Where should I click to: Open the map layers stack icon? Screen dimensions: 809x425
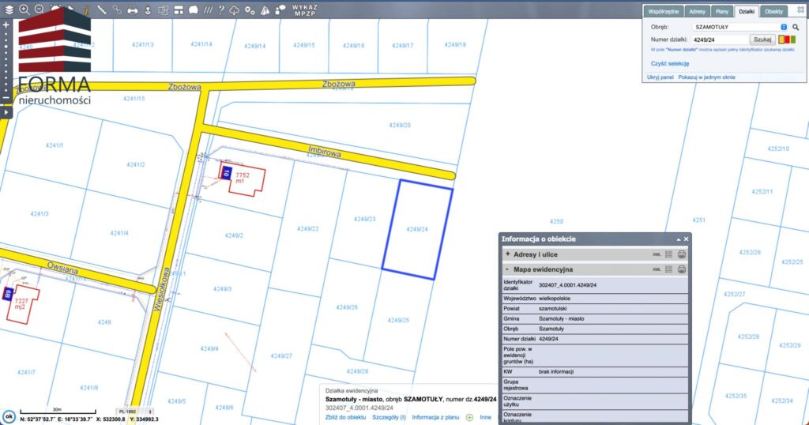point(9,10)
